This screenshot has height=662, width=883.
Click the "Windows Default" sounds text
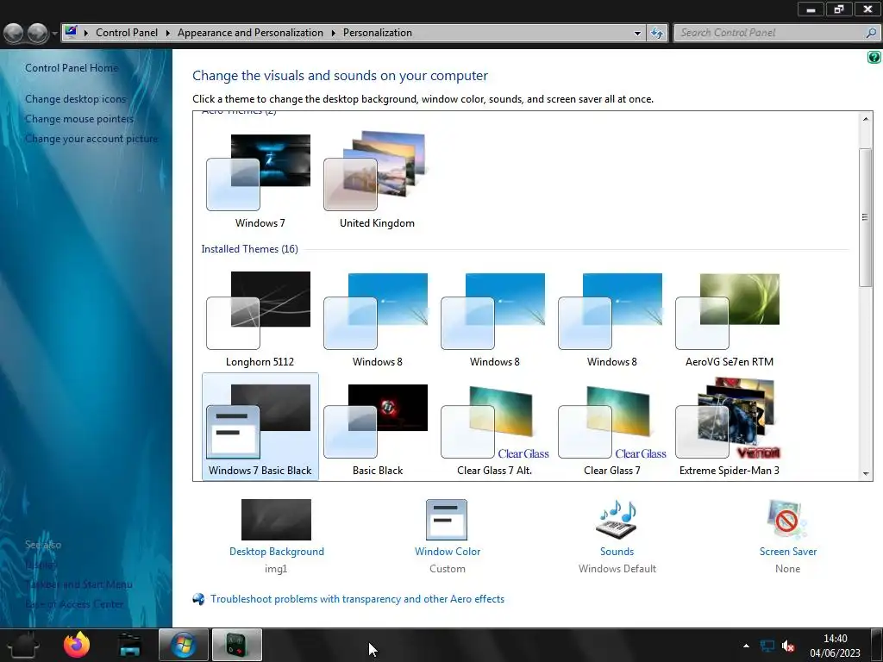(x=617, y=569)
